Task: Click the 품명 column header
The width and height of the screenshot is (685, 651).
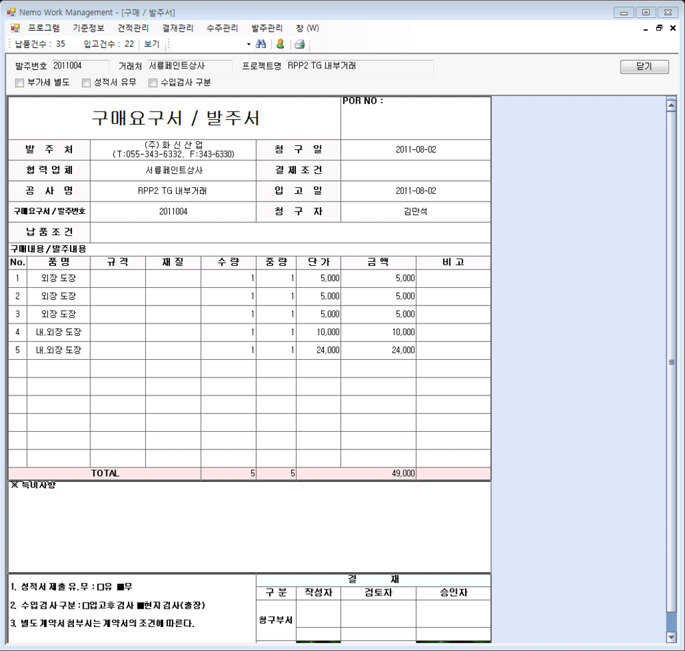Action: coord(58,262)
